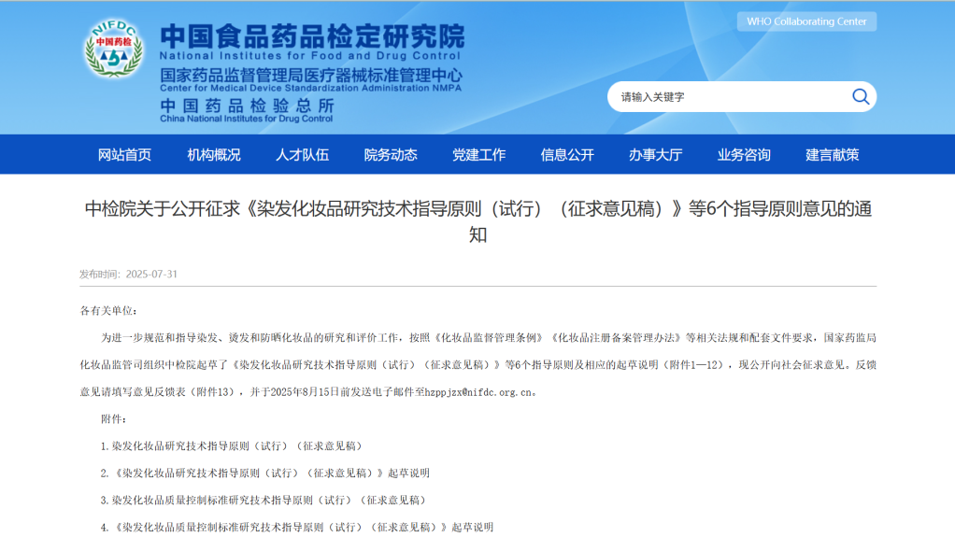955x537 pixels.
Task: Open attachment 2 起草说明 for 染发化妆品研究
Action: [x=265, y=473]
